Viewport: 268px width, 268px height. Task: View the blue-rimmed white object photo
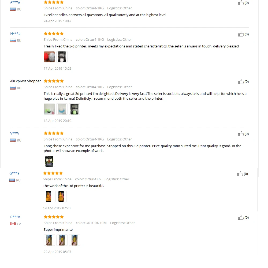click(62, 109)
